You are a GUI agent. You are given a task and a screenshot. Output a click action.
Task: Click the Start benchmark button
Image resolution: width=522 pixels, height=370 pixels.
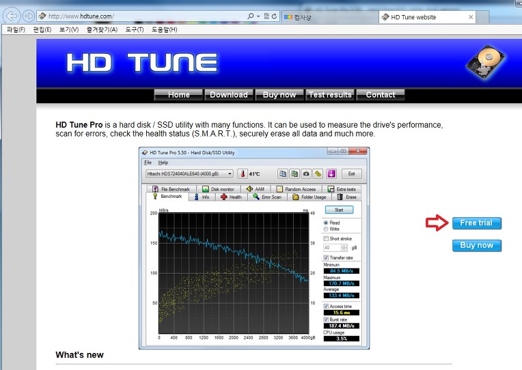[339, 210]
